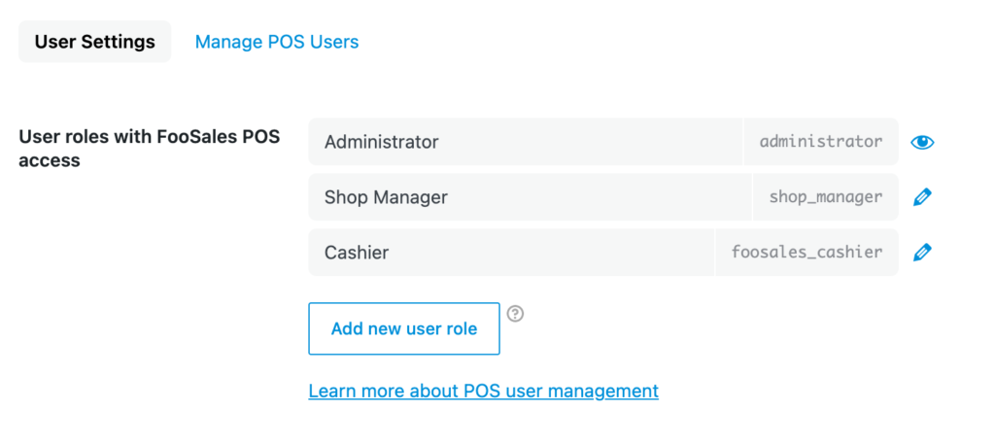Image resolution: width=995 pixels, height=444 pixels.
Task: Click the Add new user role button
Action: click(x=404, y=328)
